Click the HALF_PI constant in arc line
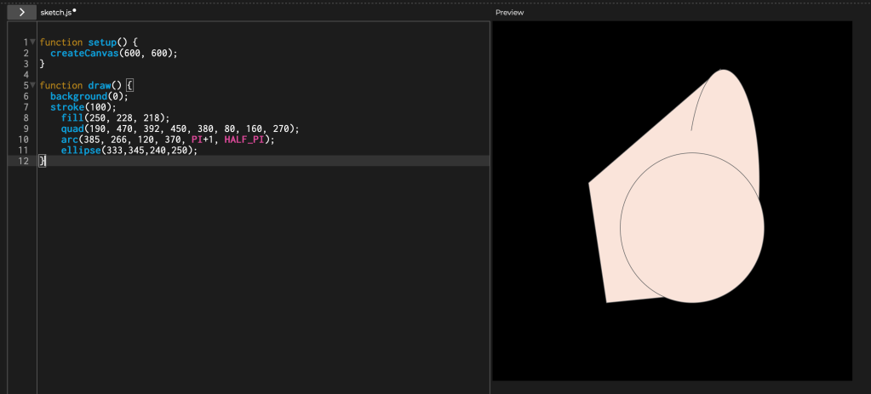This screenshot has height=394, width=871. click(246, 140)
